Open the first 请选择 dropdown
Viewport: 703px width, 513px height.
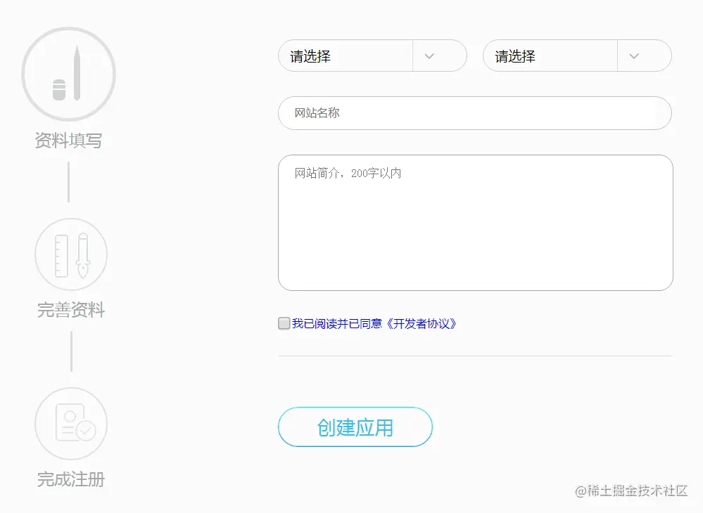372,56
